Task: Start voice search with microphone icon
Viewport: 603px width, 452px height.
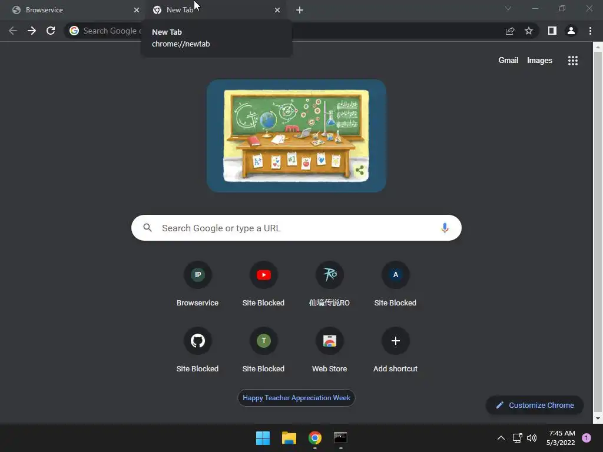Action: tap(445, 228)
